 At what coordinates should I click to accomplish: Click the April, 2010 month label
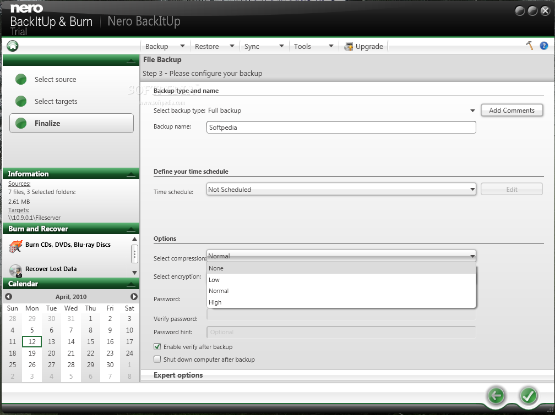(71, 297)
